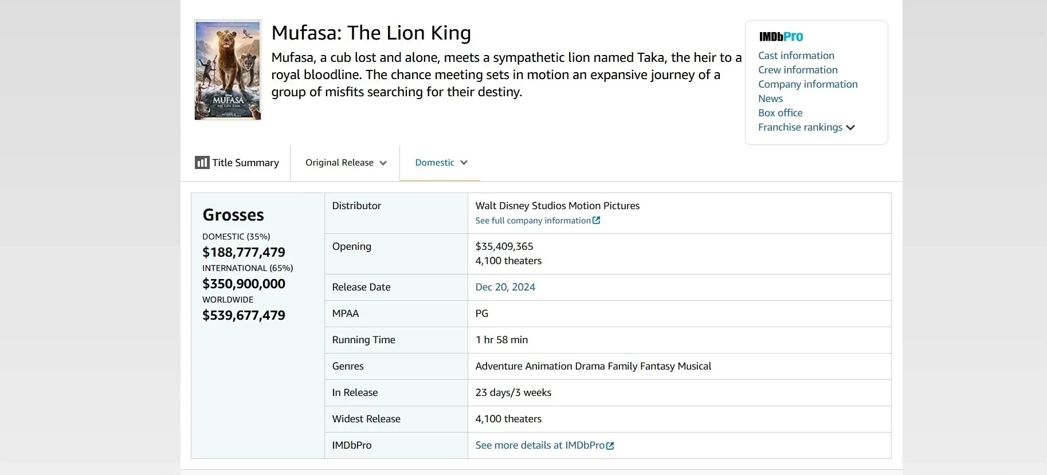Click external link icon after IMDbPro details

click(610, 446)
